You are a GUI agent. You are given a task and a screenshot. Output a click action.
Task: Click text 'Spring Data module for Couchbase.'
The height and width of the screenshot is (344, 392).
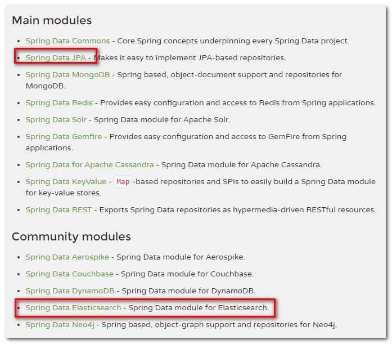coord(187,274)
